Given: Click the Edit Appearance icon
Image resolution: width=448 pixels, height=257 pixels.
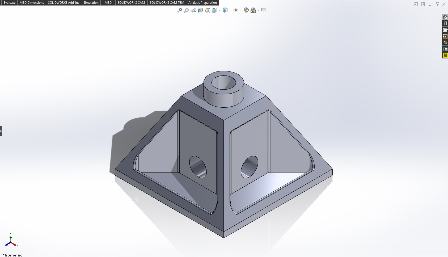Looking at the screenshot, I should (246, 10).
